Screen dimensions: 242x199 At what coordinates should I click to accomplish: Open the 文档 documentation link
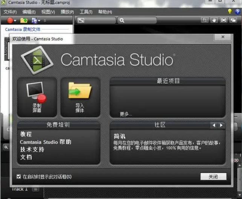coord(26,157)
